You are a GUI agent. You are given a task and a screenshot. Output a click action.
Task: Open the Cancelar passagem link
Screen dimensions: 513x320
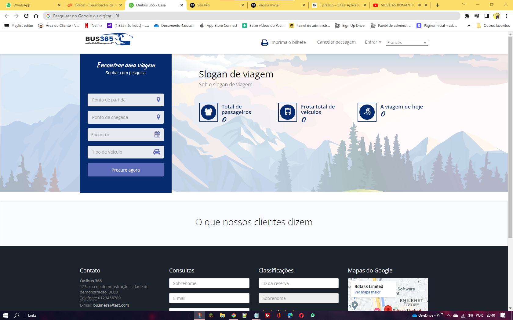click(x=336, y=42)
